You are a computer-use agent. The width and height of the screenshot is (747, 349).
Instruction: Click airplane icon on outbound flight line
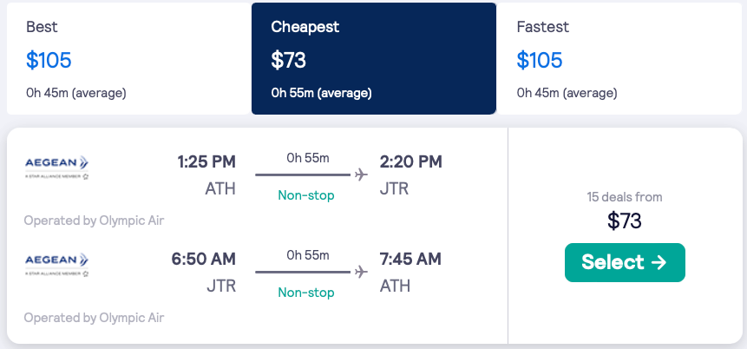pyautogui.click(x=361, y=174)
